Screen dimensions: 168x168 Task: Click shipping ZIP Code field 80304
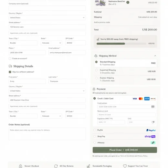pos(76,116)
